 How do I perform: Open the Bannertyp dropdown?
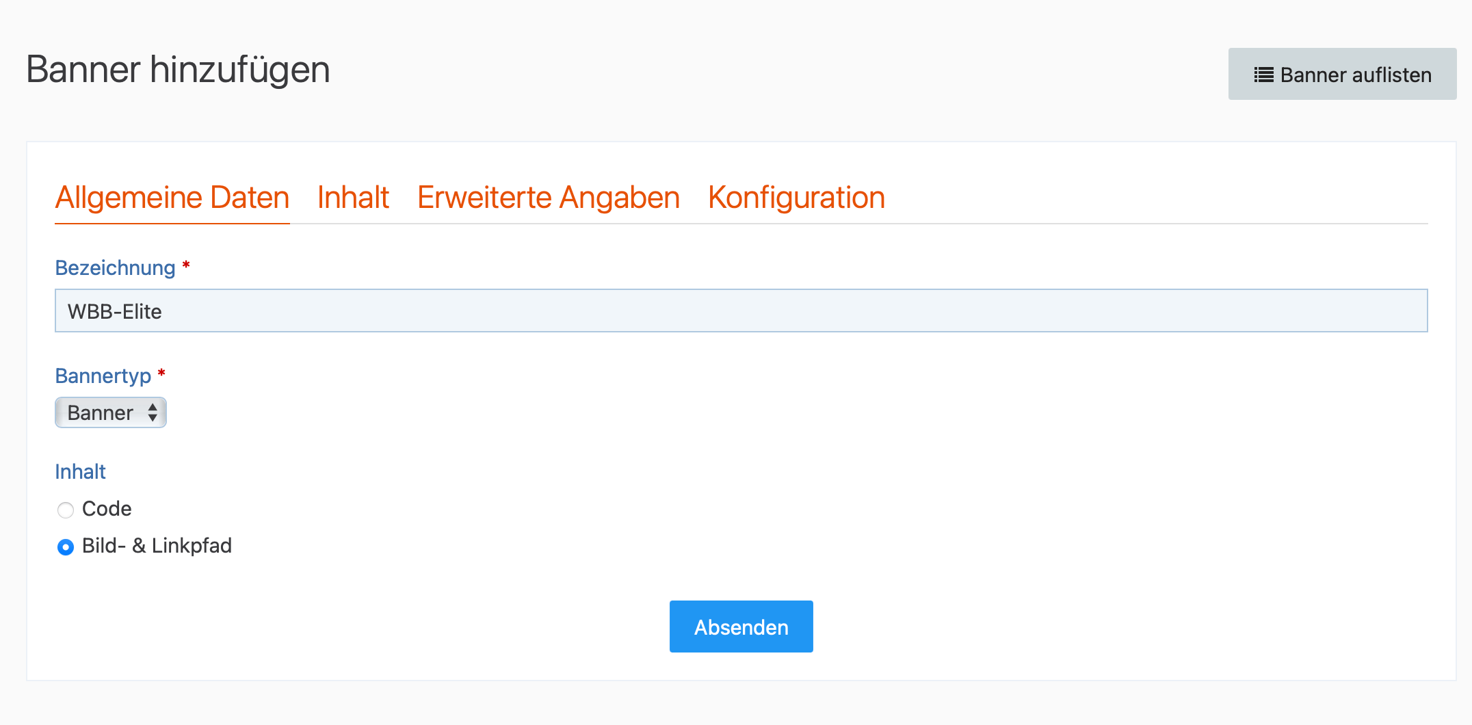111,412
